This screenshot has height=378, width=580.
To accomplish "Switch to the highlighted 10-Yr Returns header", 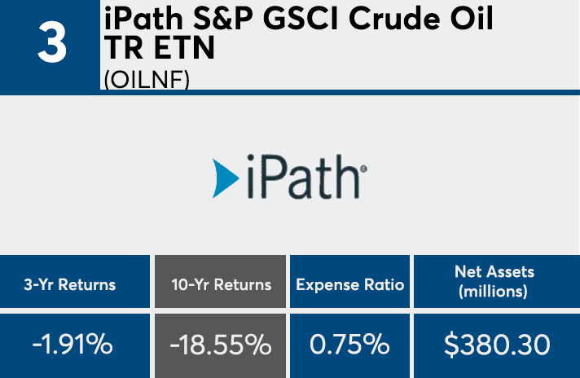I will pyautogui.click(x=219, y=284).
